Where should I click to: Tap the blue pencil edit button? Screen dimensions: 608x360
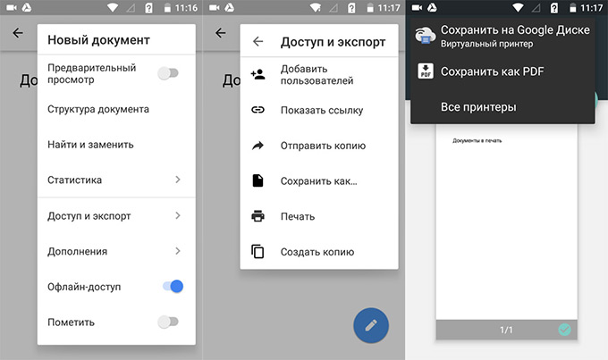coord(371,325)
